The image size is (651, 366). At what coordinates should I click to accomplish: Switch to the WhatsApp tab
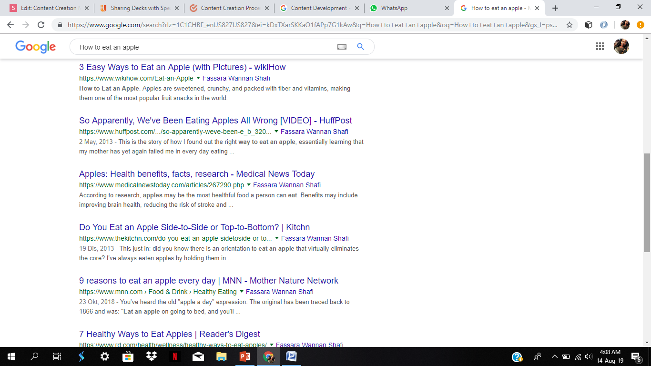[x=408, y=8]
